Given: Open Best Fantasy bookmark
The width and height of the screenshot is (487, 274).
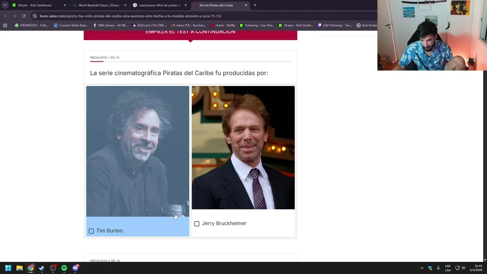Looking at the screenshot, I should pos(367,25).
